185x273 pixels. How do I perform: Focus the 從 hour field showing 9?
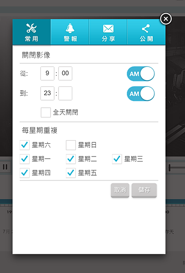click(47, 73)
